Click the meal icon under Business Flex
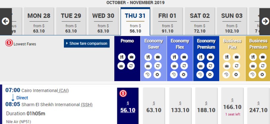 [227, 57]
